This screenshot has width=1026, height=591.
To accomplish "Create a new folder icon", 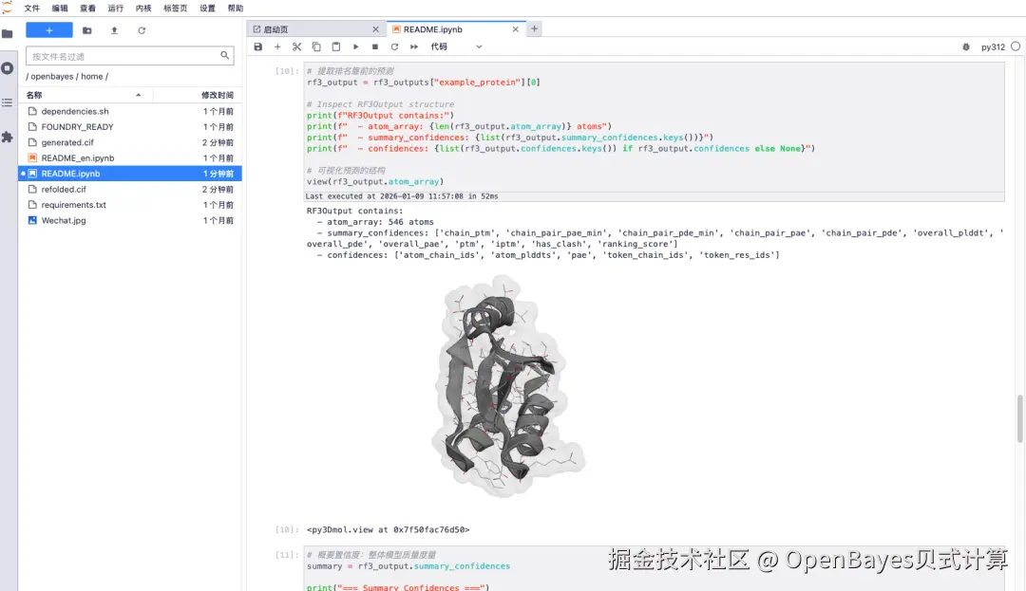I will [87, 30].
